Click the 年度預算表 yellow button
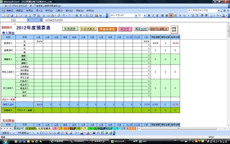 88,29
